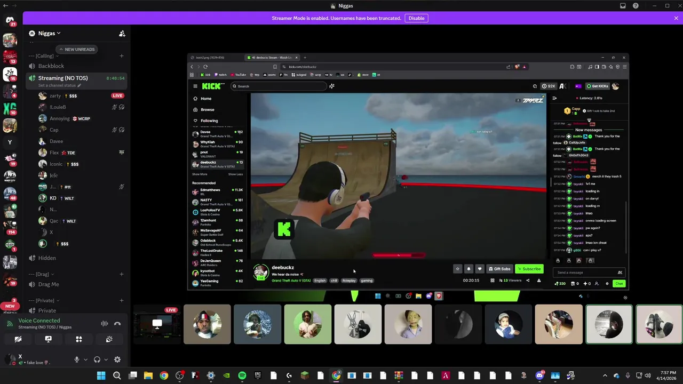Open the Y server icon in the server rail
The width and height of the screenshot is (683, 384).
pos(10,142)
